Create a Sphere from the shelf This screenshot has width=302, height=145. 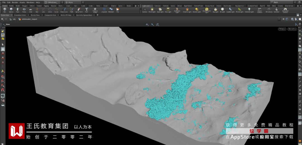click(11, 10)
